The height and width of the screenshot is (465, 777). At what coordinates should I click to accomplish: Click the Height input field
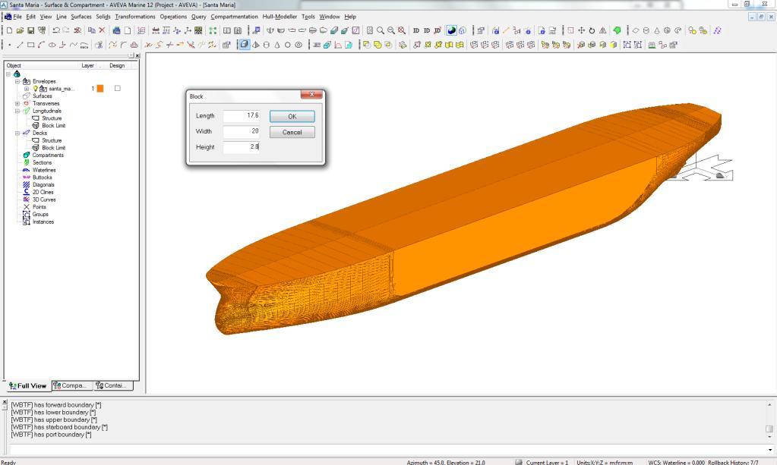(242, 147)
